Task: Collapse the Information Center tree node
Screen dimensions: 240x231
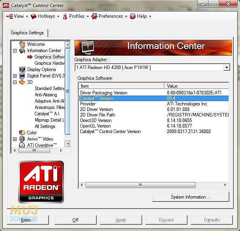Action: [15, 51]
